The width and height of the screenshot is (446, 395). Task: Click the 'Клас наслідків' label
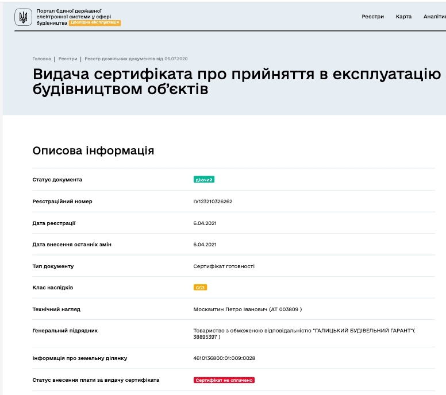53,288
